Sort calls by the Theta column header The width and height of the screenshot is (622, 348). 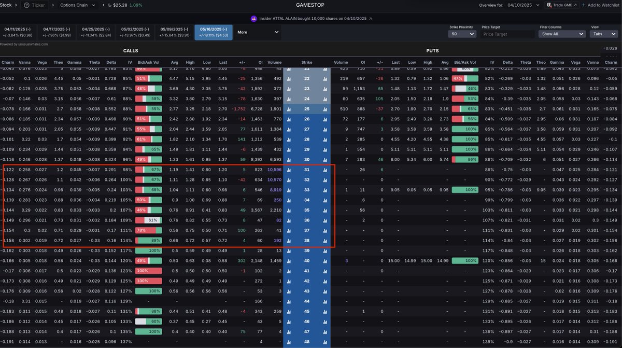coord(94,62)
